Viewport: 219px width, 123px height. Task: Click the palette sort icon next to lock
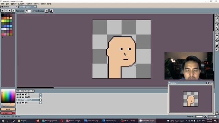click(x=6, y=11)
